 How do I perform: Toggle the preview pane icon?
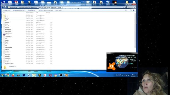pos(131,10)
